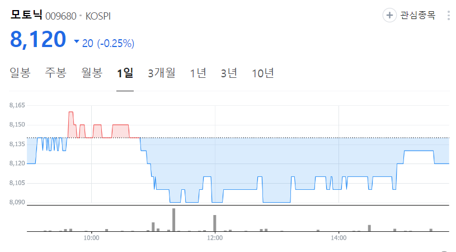Click the 12:00 time axis label

pyautogui.click(x=215, y=238)
